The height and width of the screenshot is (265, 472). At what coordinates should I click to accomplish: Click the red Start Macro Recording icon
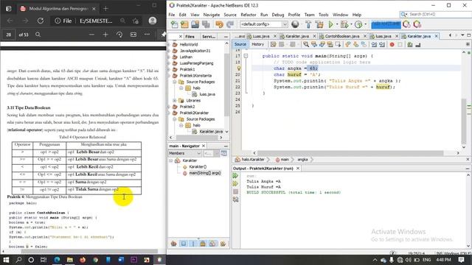click(392, 44)
